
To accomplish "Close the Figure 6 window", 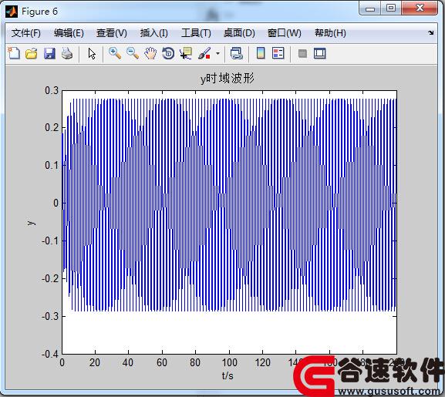I will point(420,8).
